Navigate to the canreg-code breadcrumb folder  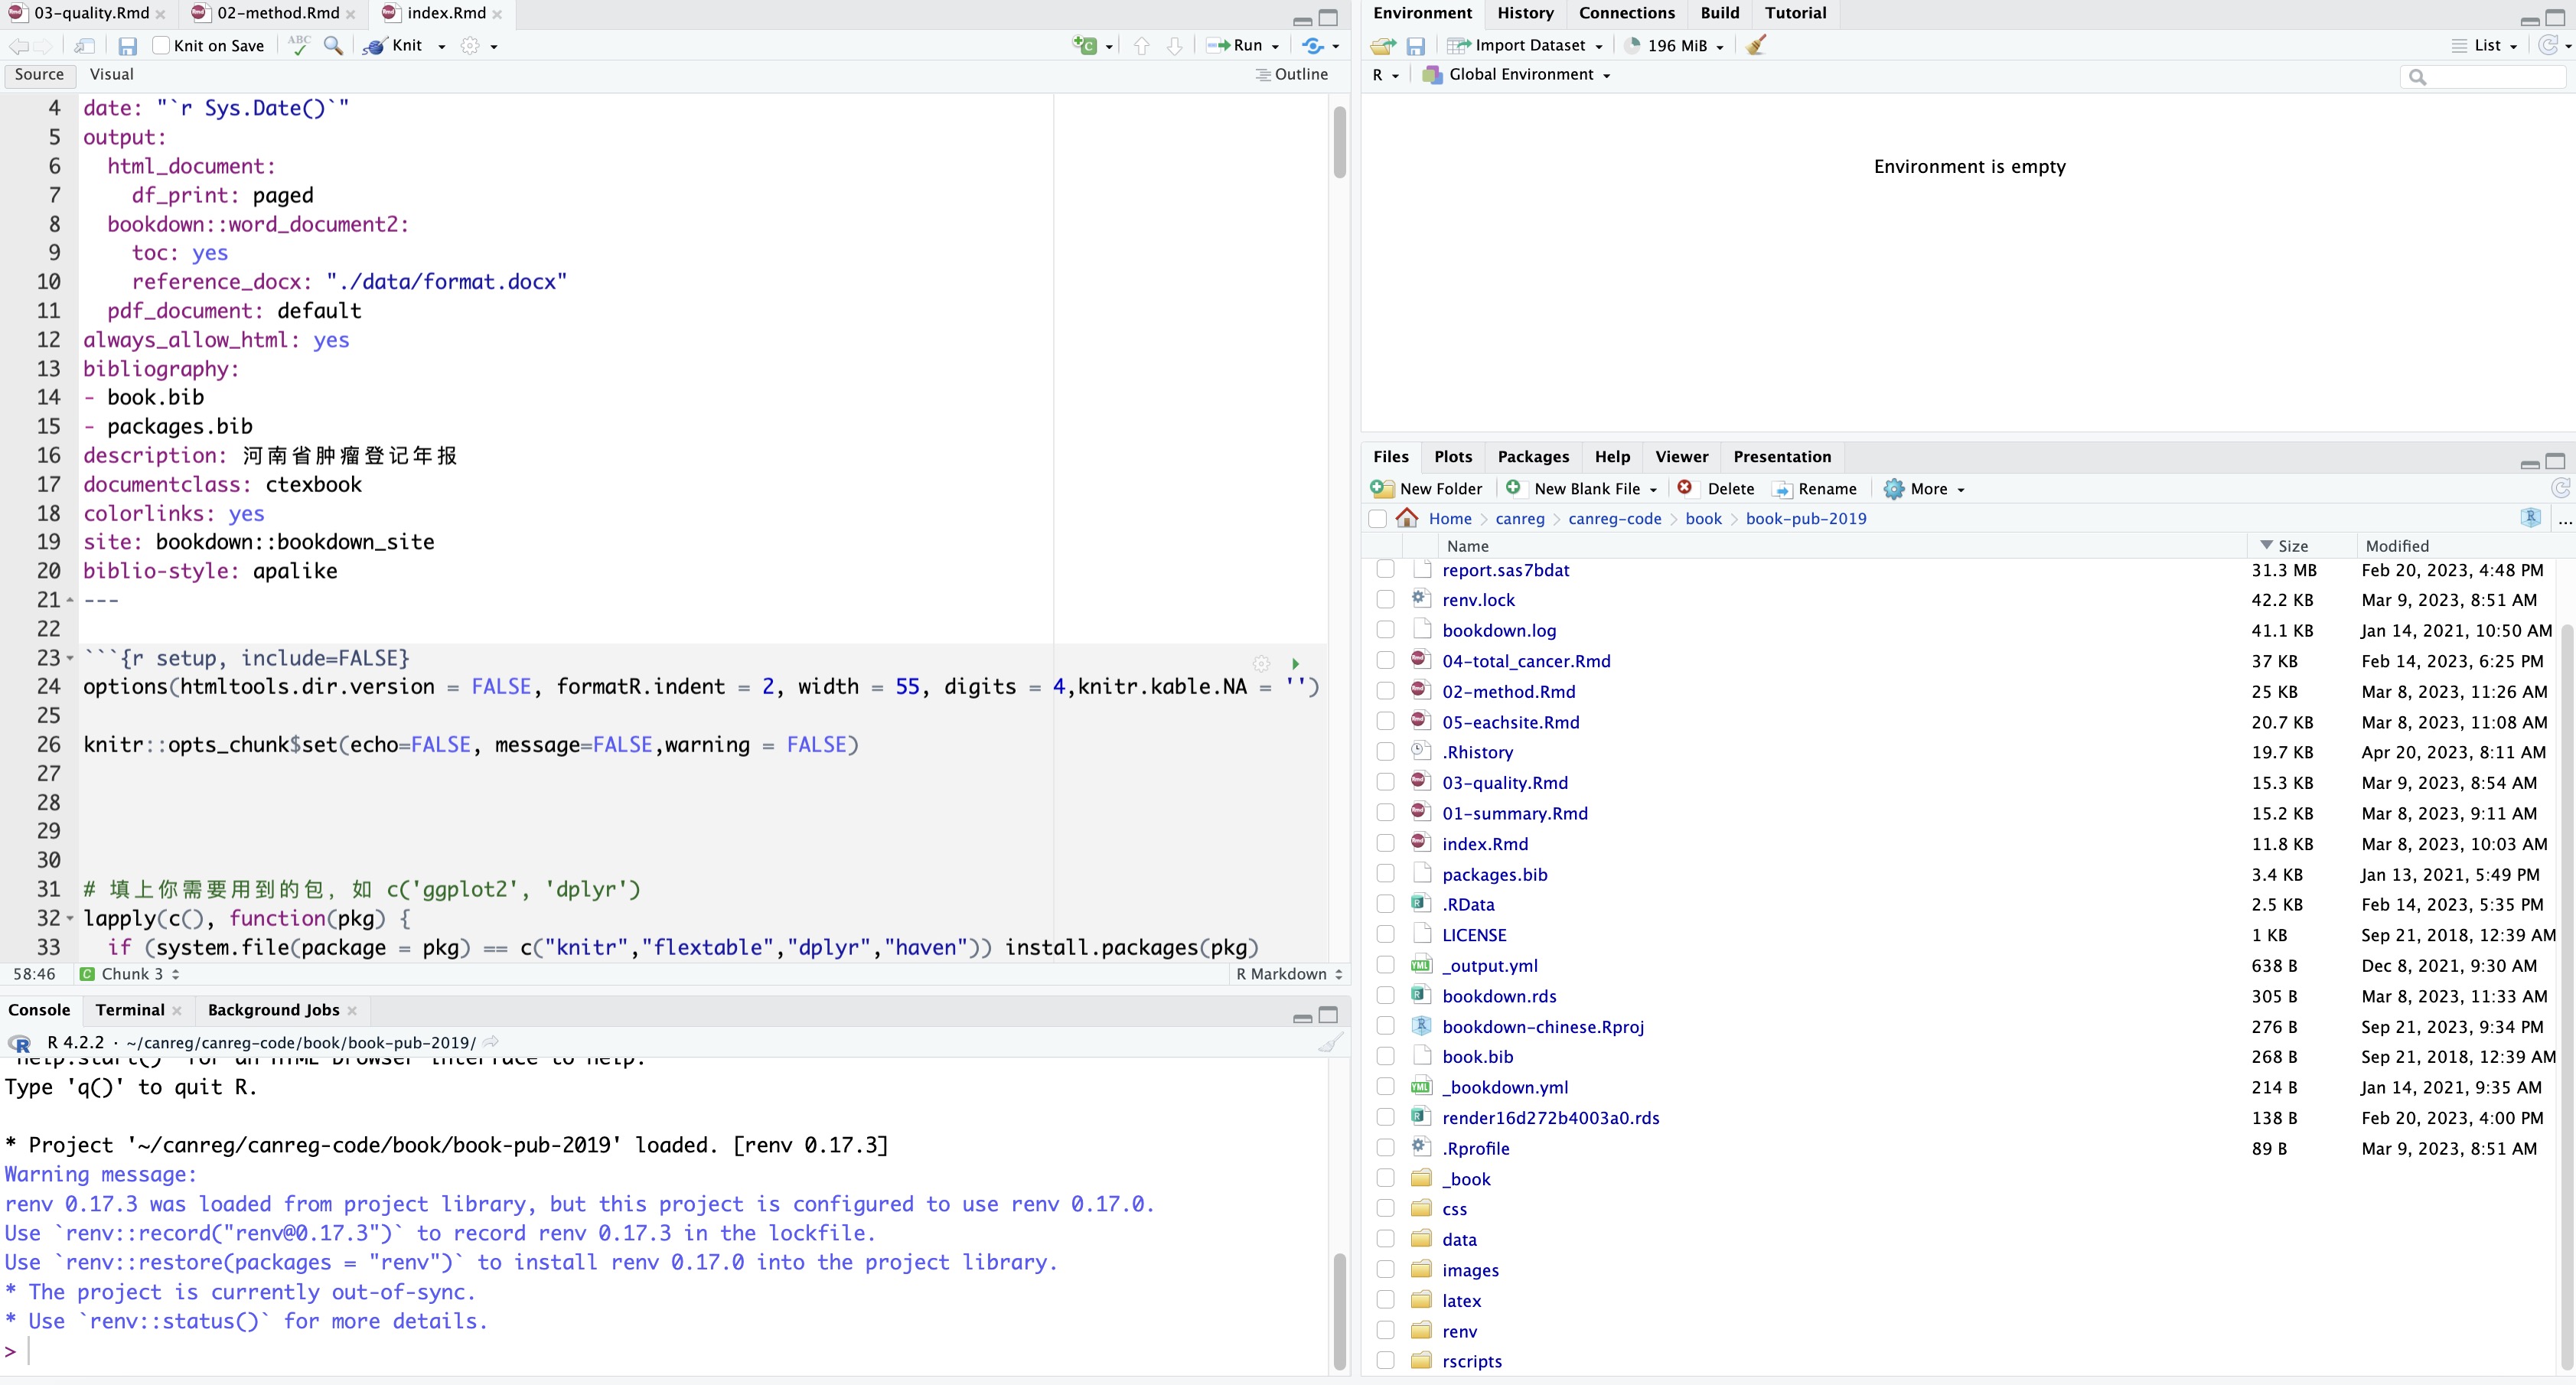pos(1614,518)
